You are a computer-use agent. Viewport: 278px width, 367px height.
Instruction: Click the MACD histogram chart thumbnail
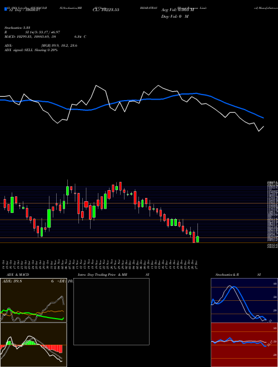click(x=33, y=345)
